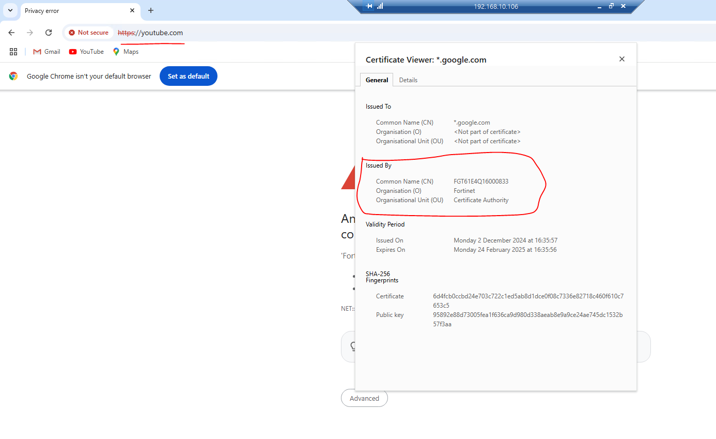
Task: Click the Expires On date value
Action: click(x=505, y=250)
